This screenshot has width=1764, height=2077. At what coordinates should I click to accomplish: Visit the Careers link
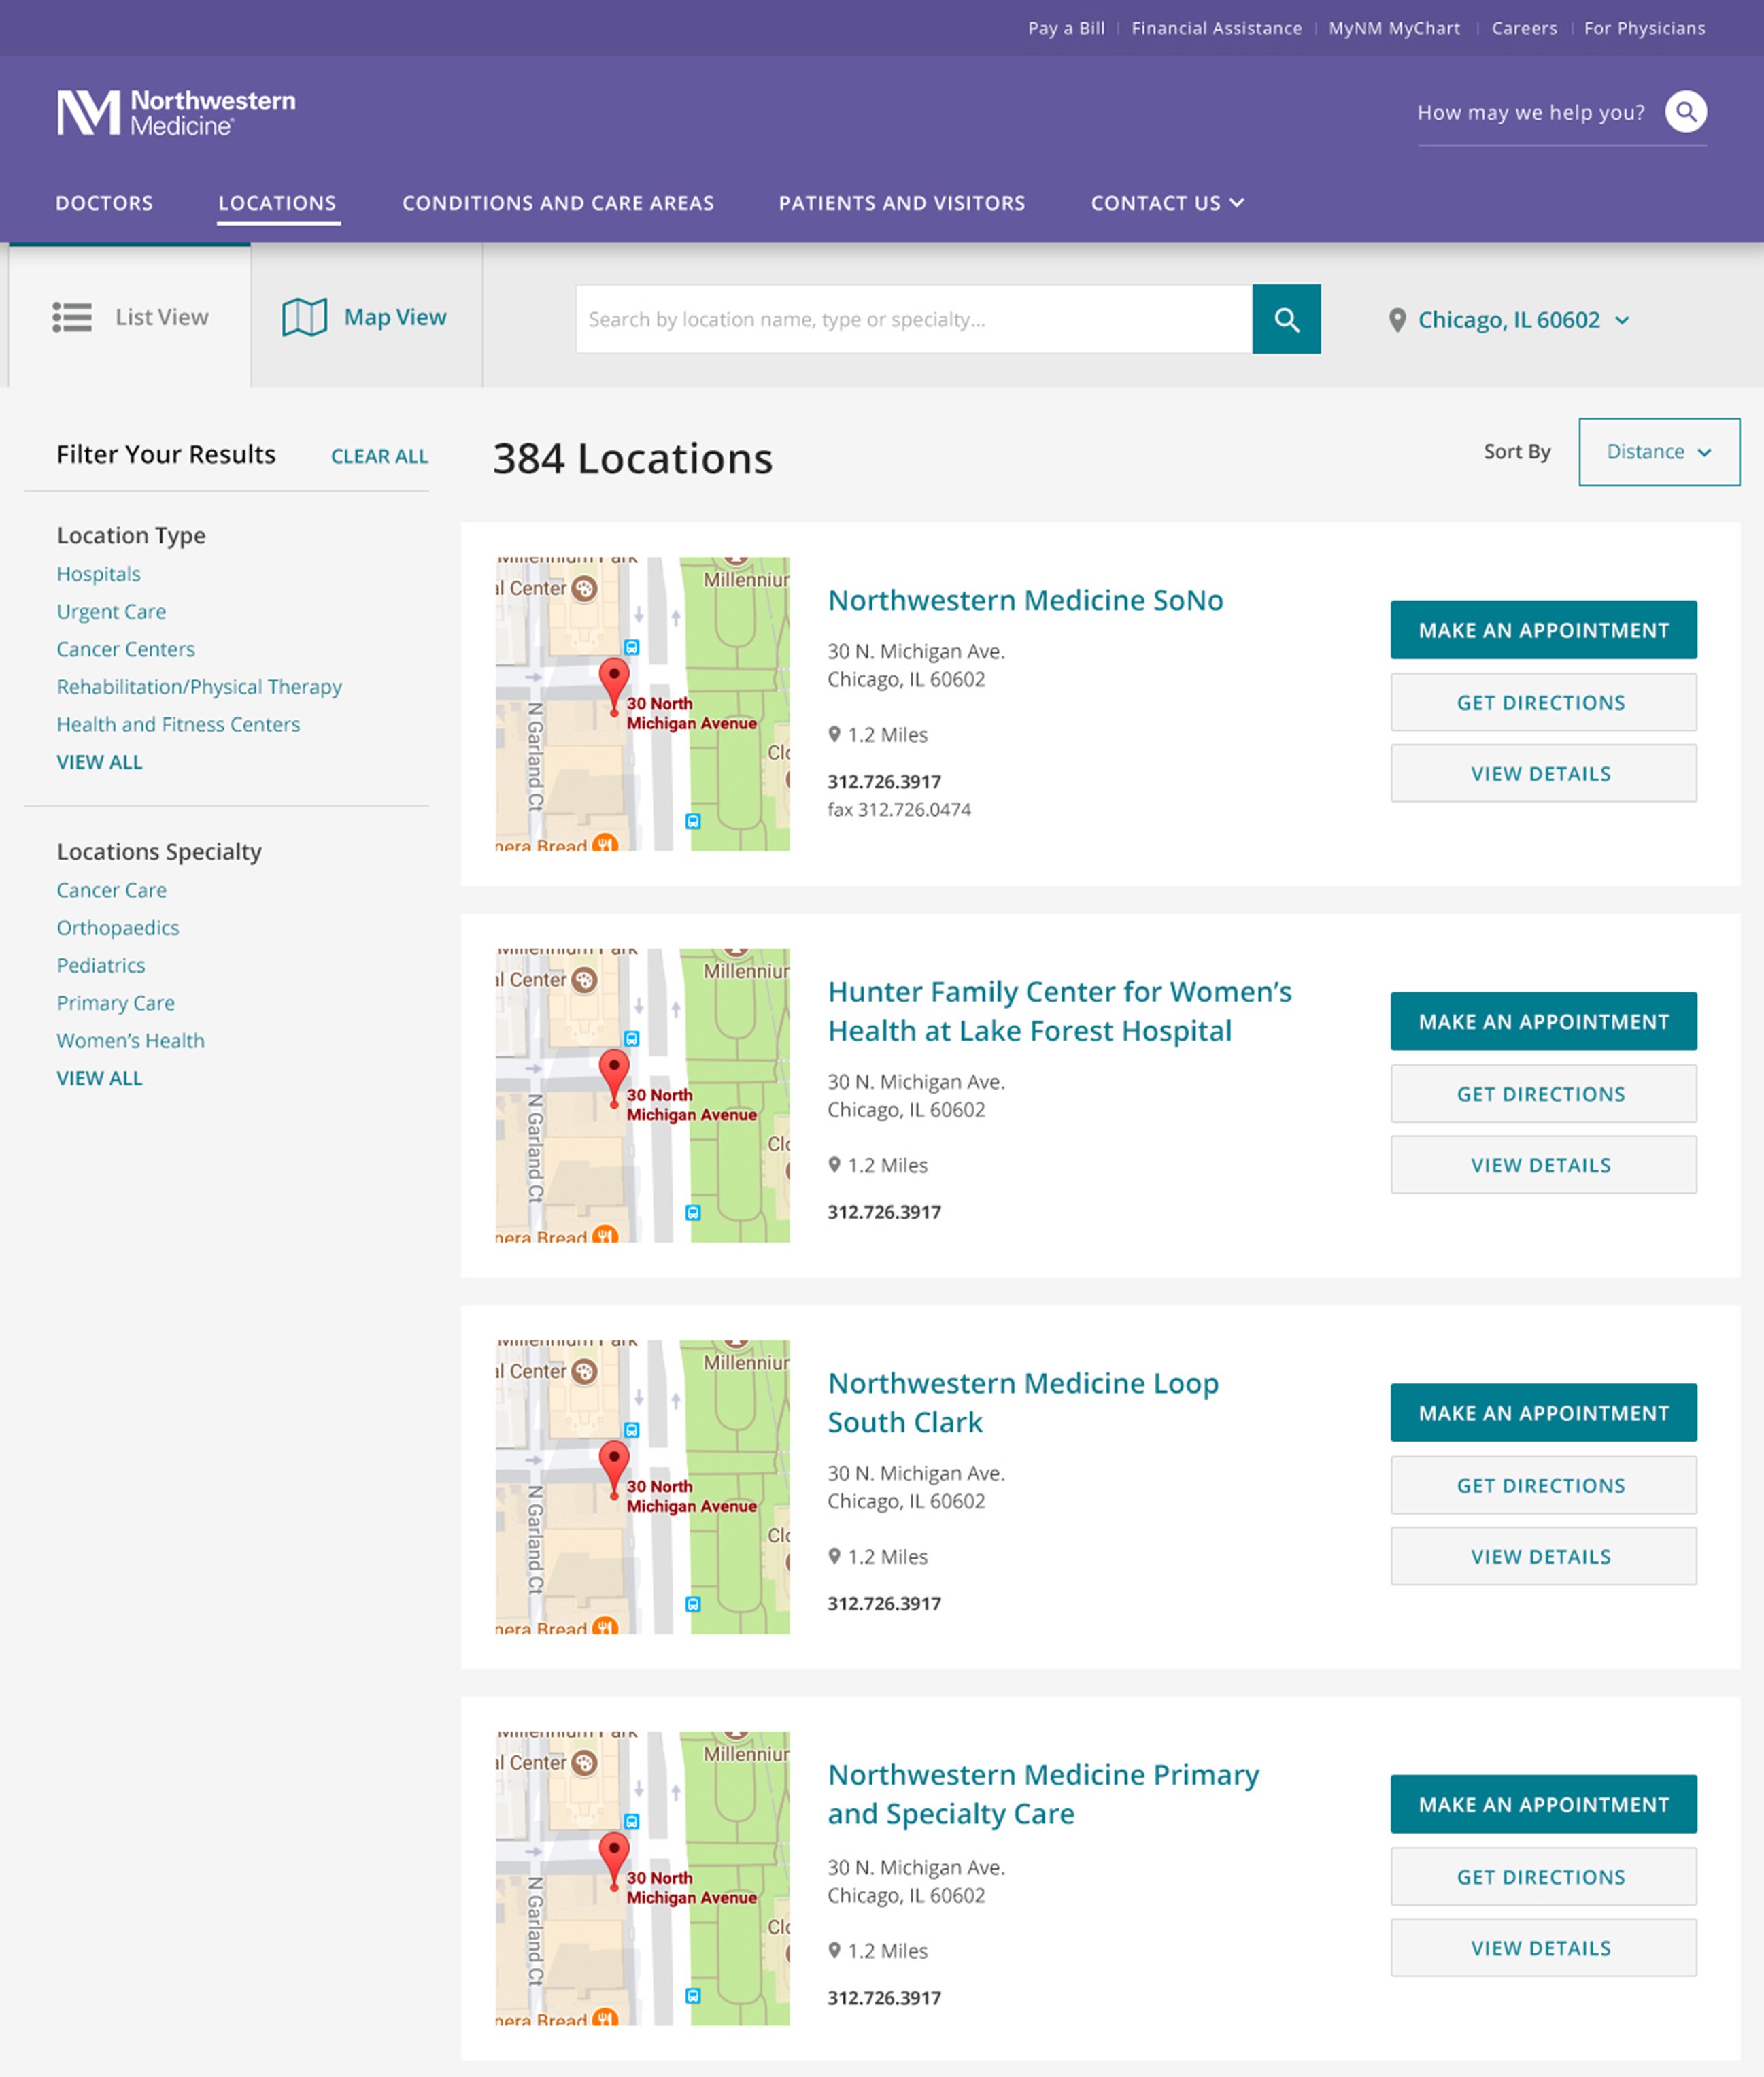[x=1524, y=28]
